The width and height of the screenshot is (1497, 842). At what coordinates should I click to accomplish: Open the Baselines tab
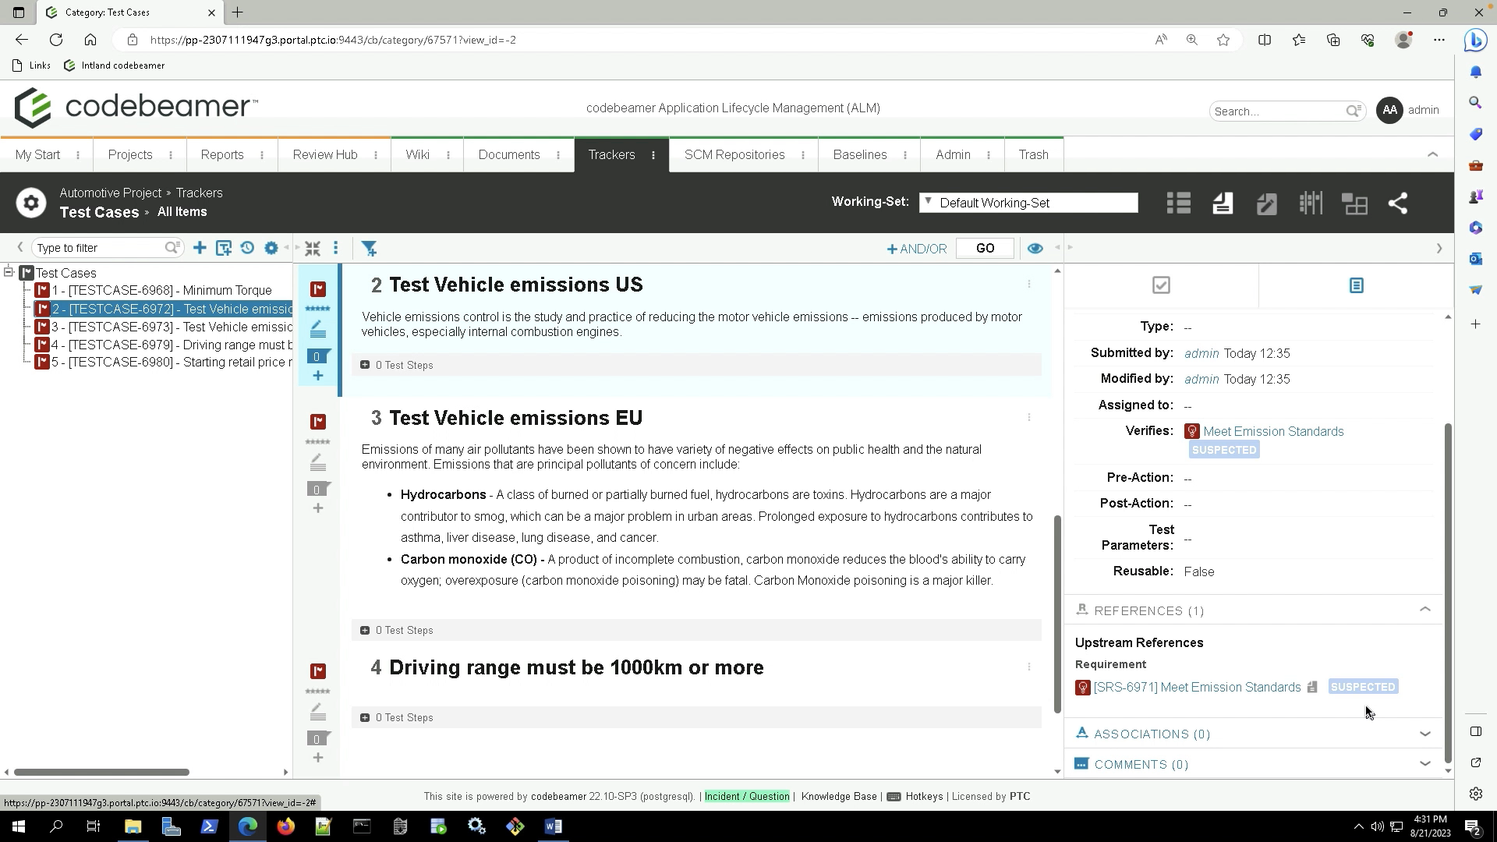pyautogui.click(x=860, y=154)
